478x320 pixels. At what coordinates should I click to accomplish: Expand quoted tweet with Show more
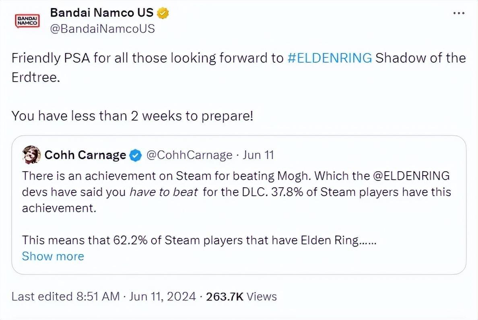[53, 256]
